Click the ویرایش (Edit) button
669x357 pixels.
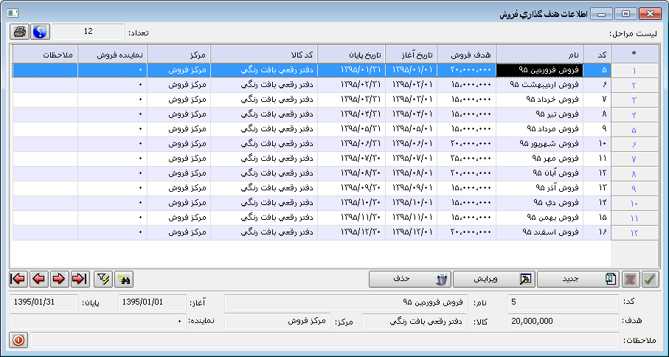493,279
